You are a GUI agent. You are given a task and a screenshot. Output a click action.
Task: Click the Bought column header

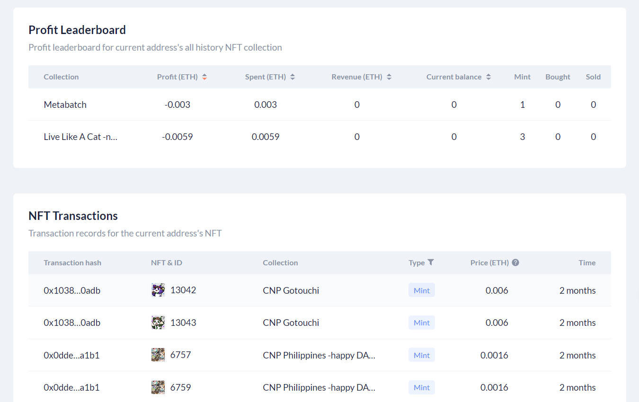click(558, 77)
